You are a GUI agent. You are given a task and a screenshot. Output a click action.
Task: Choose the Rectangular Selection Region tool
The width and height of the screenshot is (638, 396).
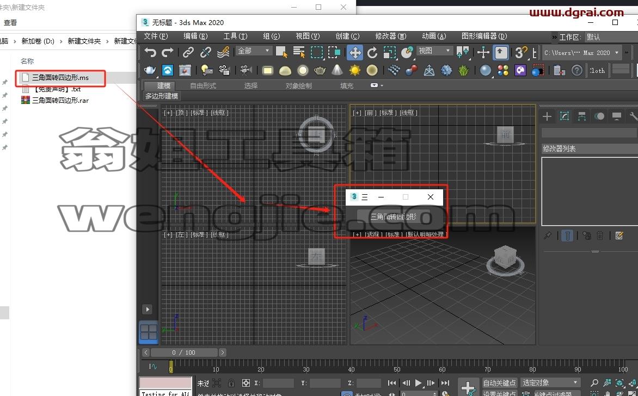click(x=317, y=52)
